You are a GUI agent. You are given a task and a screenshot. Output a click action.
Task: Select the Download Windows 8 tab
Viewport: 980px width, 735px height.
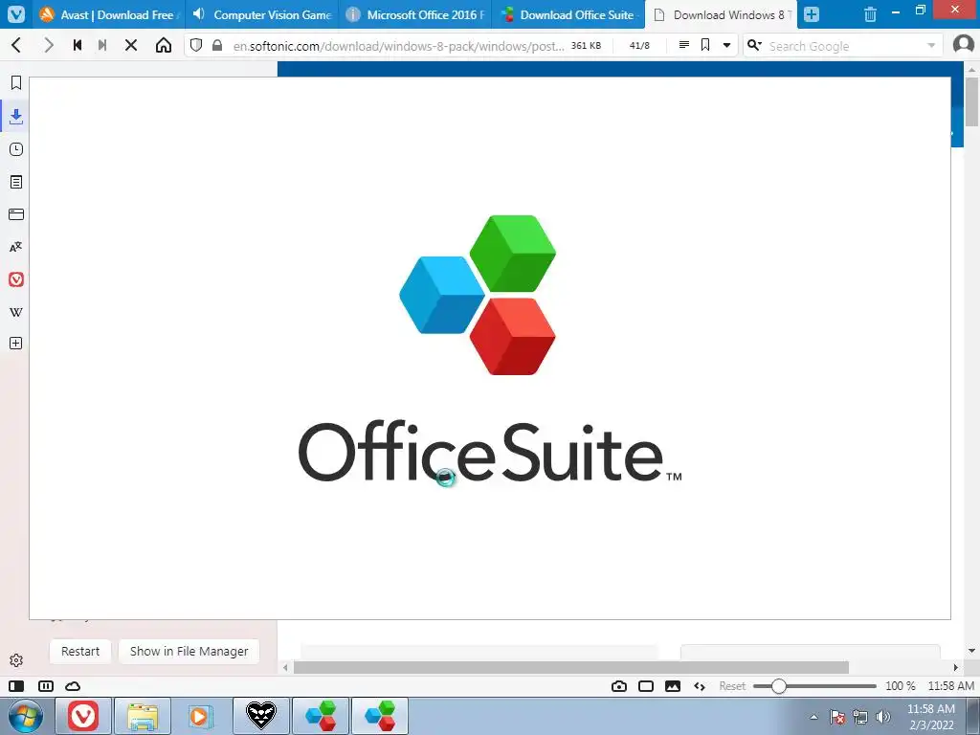(722, 14)
